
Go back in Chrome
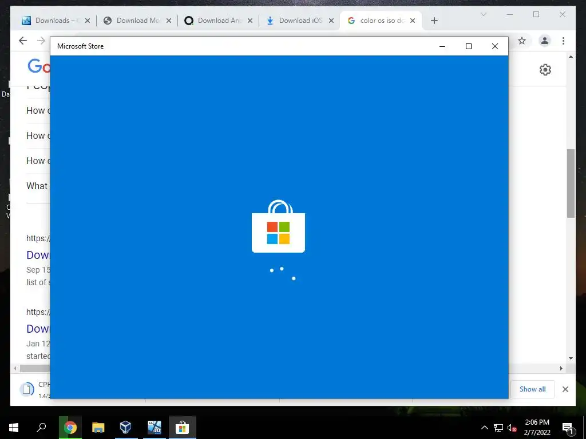click(x=23, y=41)
